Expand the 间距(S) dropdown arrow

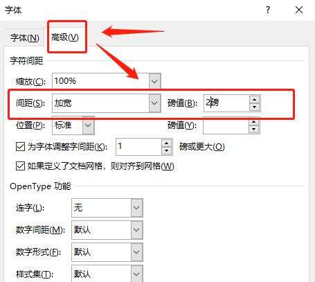pyautogui.click(x=154, y=103)
